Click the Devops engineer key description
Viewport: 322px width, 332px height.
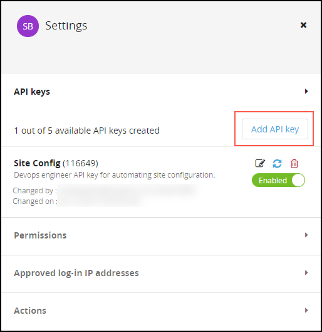tap(114, 175)
